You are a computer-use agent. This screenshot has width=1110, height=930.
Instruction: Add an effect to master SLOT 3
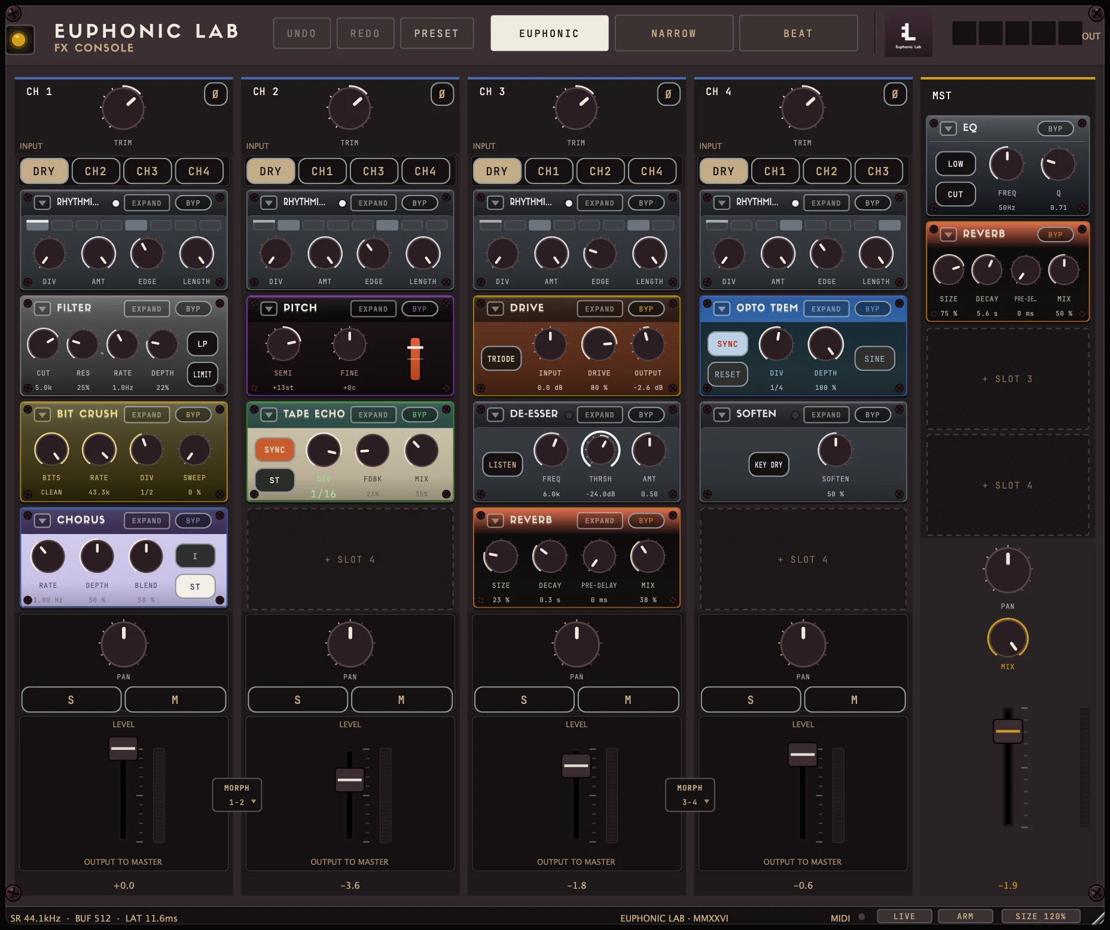tap(1008, 379)
